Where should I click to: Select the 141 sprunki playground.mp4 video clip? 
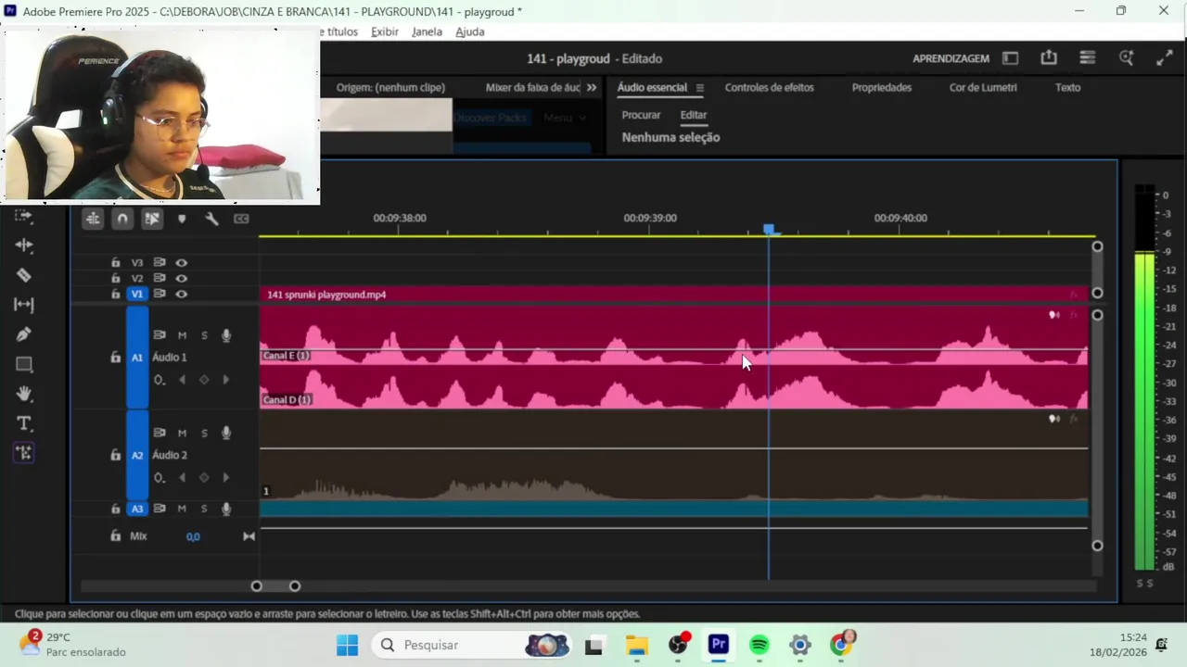tap(673, 295)
